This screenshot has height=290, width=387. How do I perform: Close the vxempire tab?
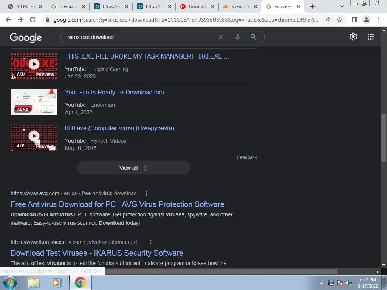click(x=255, y=6)
